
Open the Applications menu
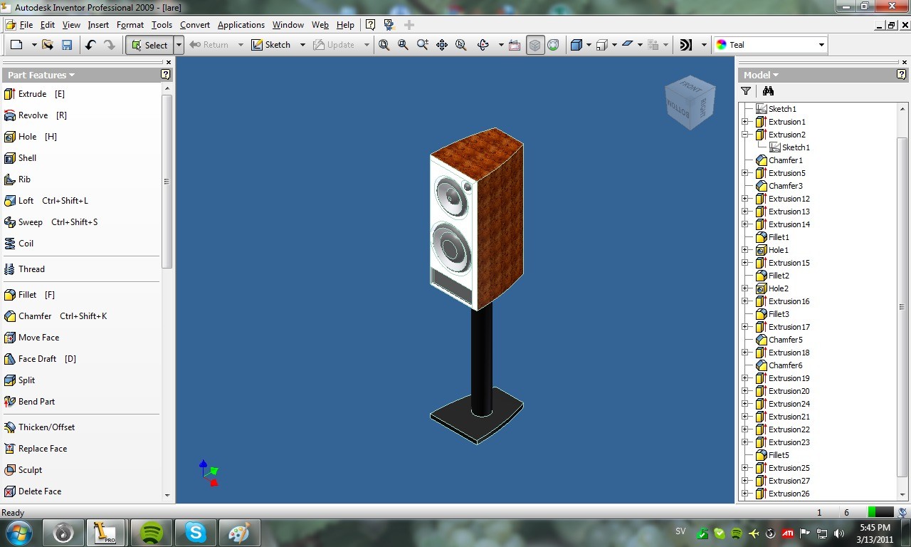point(241,25)
